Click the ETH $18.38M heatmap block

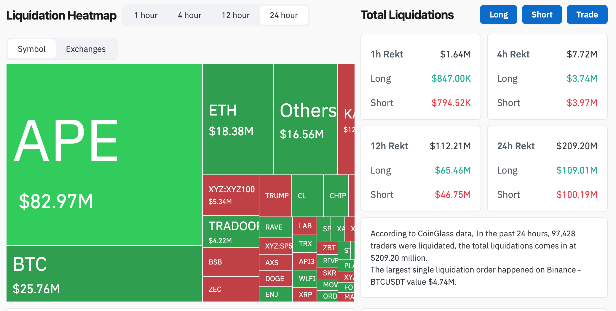pos(237,119)
